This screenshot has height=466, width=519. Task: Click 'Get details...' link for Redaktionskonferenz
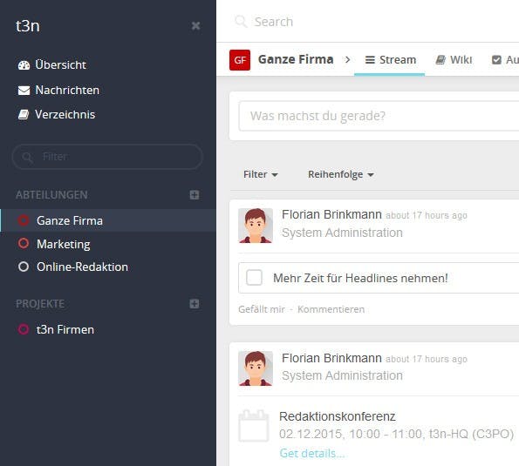[311, 453]
